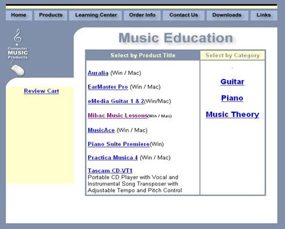Viewport: 285px width, 229px height.
Task: Click the Tascam CD-VT1 link
Action: point(110,170)
